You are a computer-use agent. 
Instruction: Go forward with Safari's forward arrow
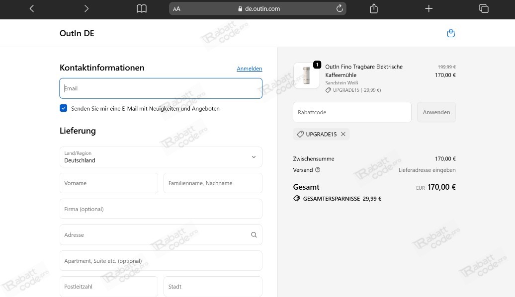(x=86, y=8)
